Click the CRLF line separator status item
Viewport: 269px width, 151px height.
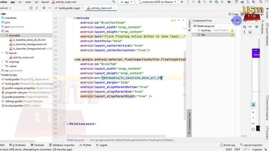(x=237, y=149)
